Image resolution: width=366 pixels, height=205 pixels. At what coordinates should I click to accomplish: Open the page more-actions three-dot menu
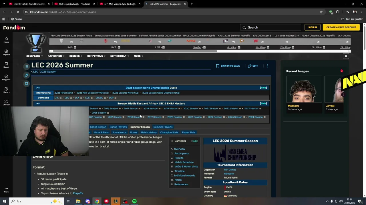point(267,66)
